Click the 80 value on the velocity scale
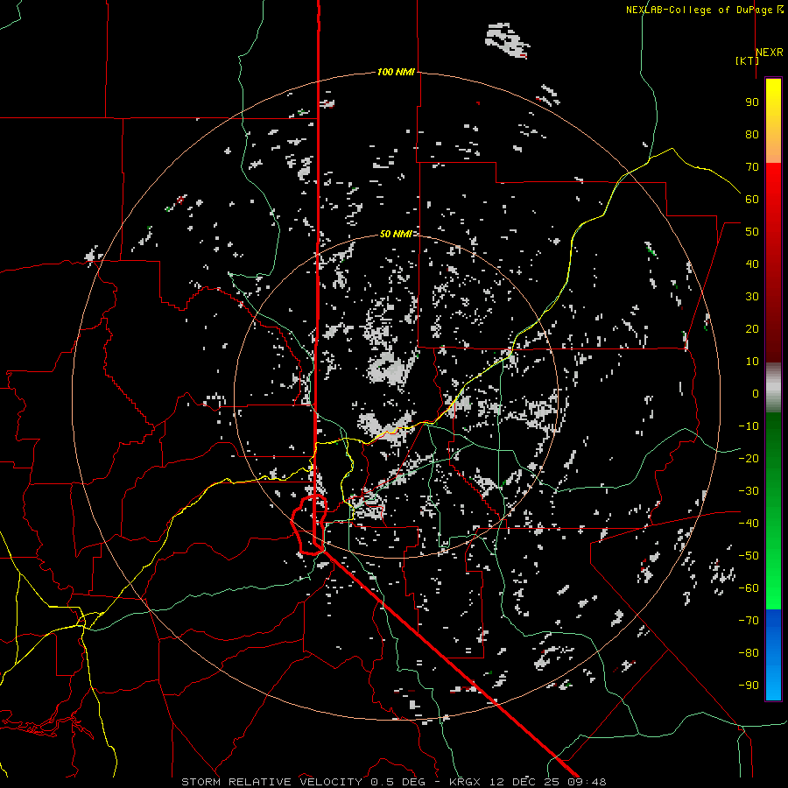The width and height of the screenshot is (788, 788). click(x=752, y=134)
